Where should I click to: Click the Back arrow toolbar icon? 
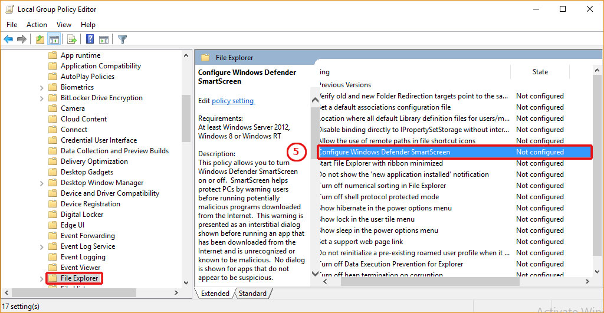pyautogui.click(x=8, y=39)
